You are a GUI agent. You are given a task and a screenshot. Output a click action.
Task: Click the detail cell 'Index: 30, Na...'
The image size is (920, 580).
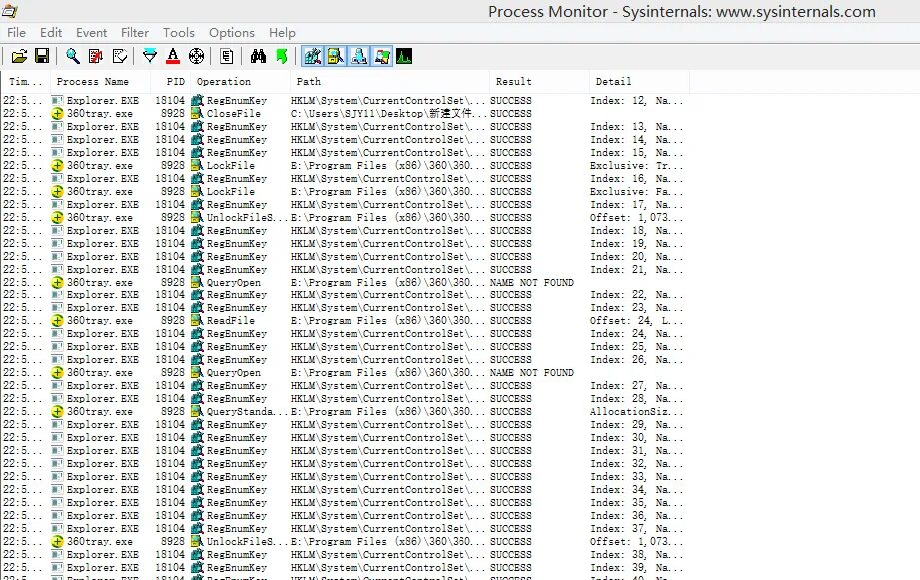coord(636,437)
